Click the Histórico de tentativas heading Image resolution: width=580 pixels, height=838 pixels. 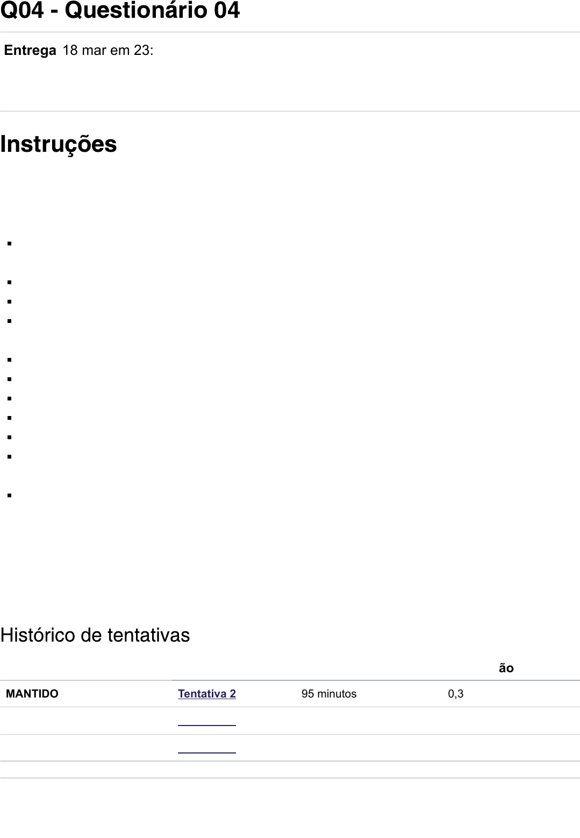click(x=95, y=635)
